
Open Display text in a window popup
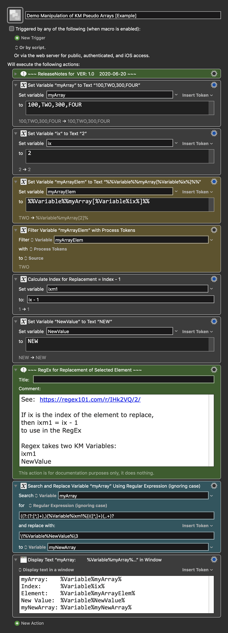pos(46,570)
